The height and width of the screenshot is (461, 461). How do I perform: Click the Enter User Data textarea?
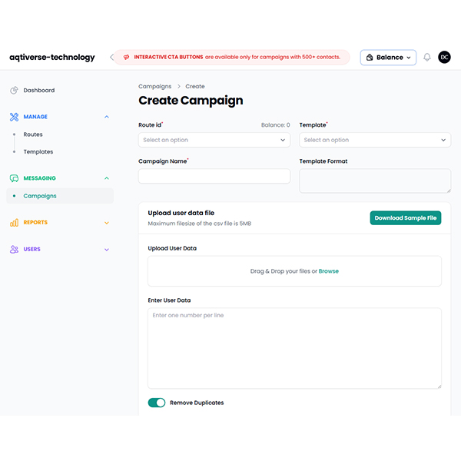click(x=294, y=347)
